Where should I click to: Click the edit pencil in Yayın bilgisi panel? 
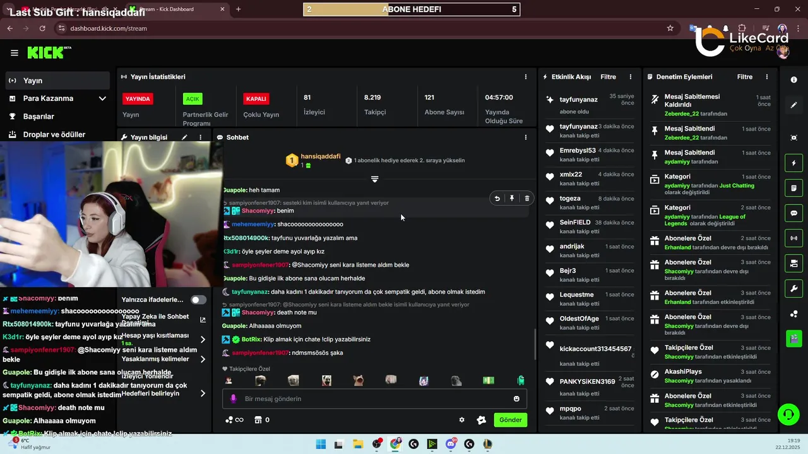(184, 137)
